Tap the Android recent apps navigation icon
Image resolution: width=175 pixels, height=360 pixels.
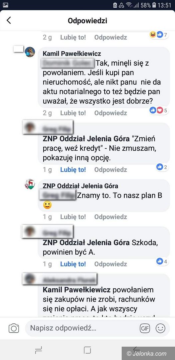tap(38, 350)
